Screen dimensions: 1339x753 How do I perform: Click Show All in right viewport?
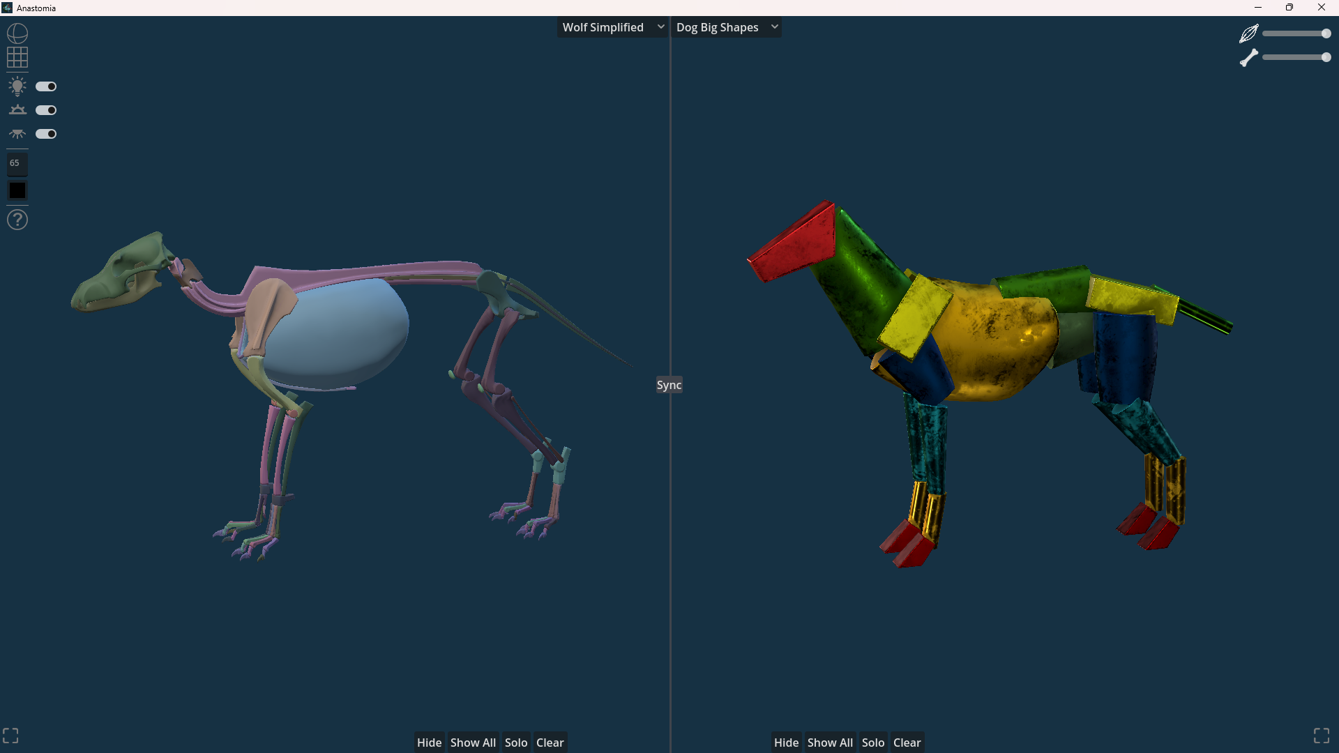click(x=830, y=743)
